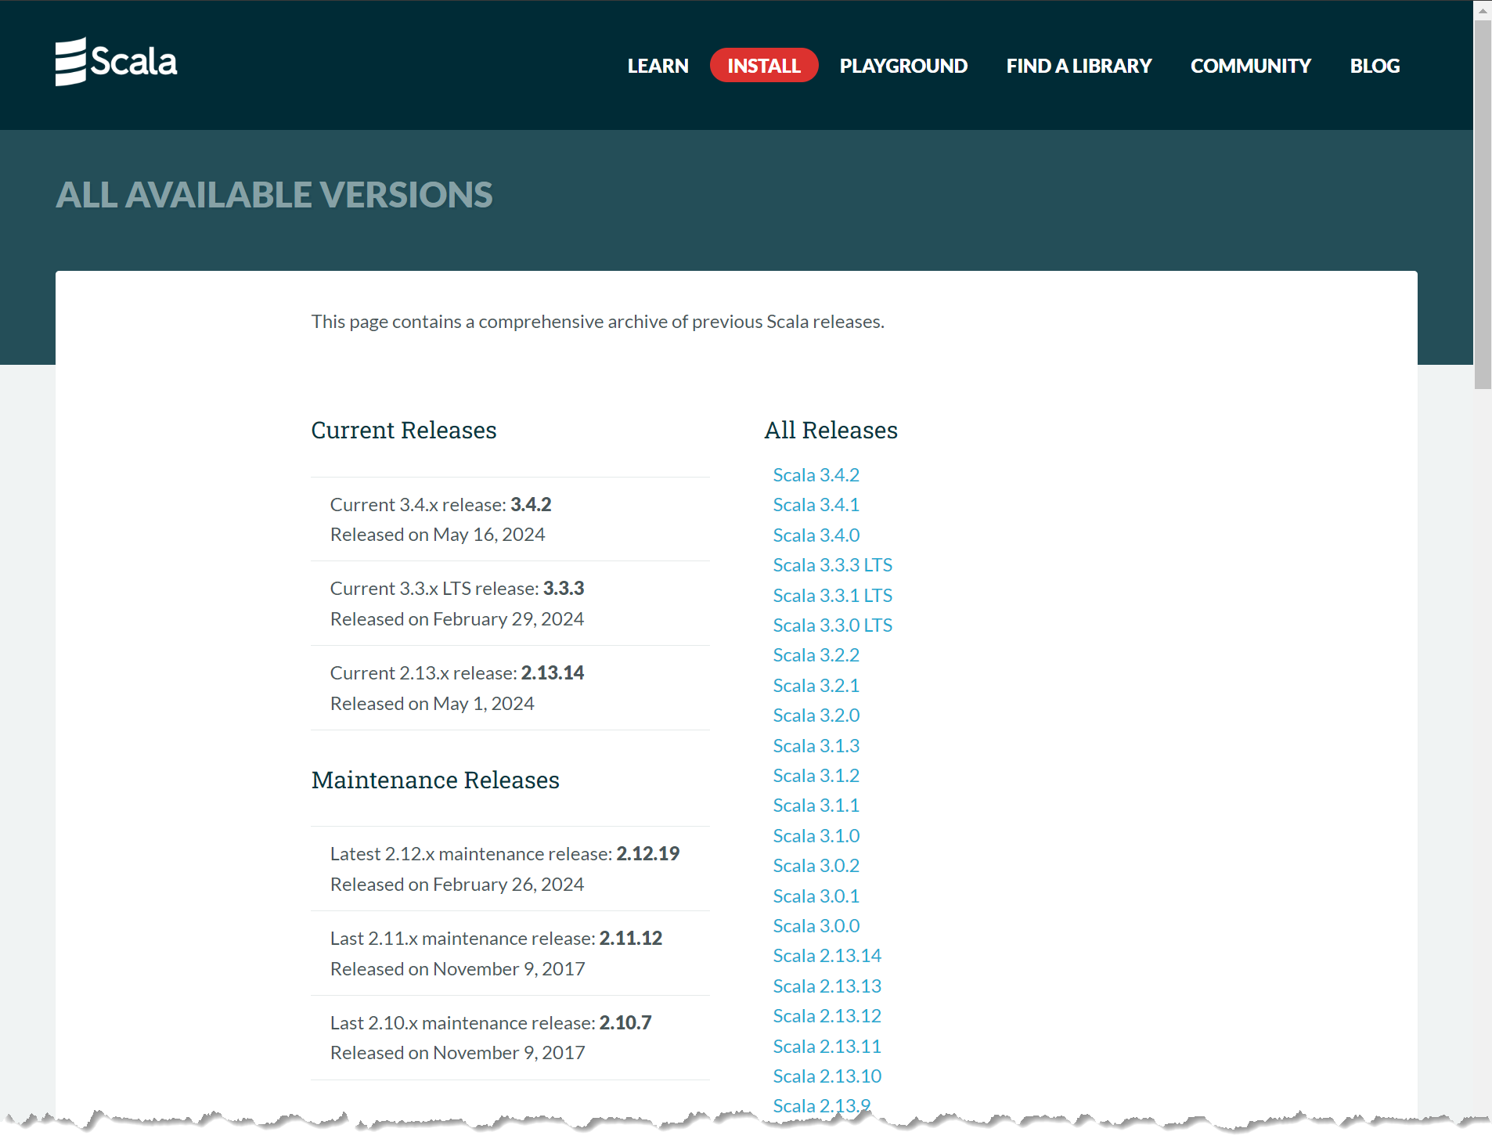Open the Scala 3.3.0 LTS release link
The height and width of the screenshot is (1139, 1492).
click(832, 625)
